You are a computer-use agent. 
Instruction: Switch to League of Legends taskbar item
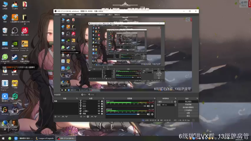(x=45, y=138)
